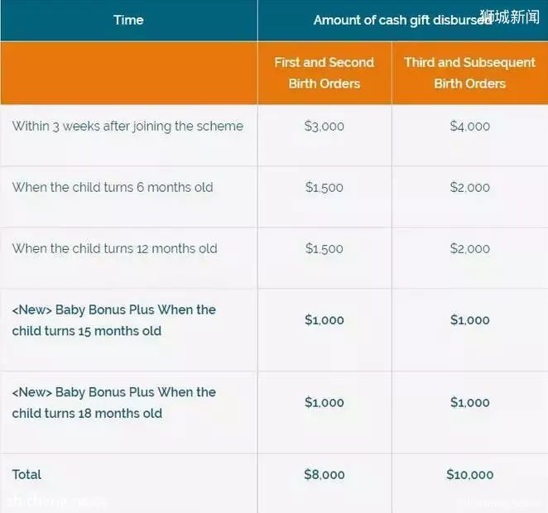Click third-order $1,000 for 18 months
548x513 pixels.
click(x=469, y=402)
